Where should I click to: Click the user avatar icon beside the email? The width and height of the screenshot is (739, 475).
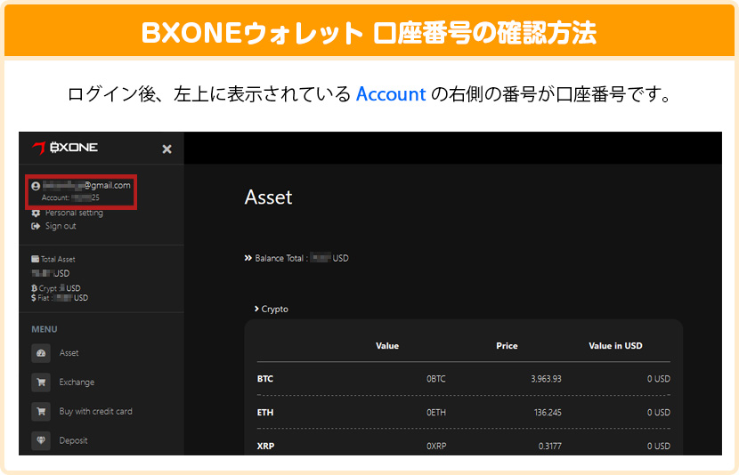tap(36, 186)
